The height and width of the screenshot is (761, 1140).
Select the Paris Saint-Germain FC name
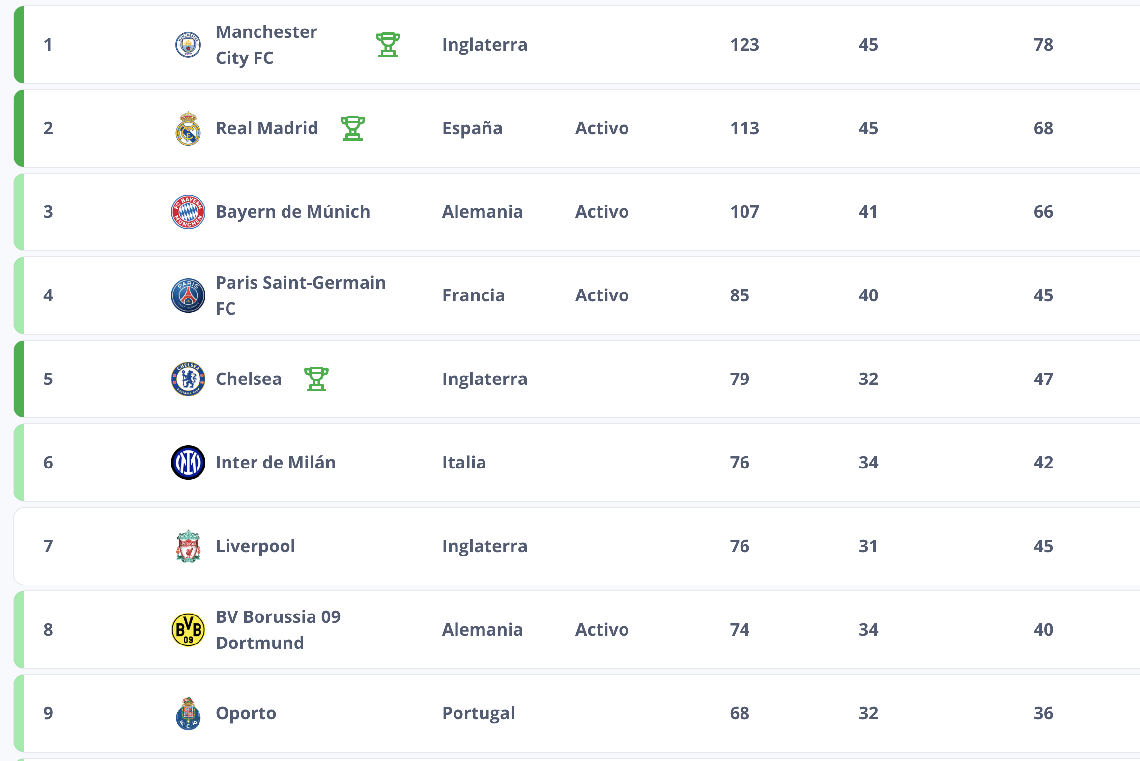click(x=301, y=295)
